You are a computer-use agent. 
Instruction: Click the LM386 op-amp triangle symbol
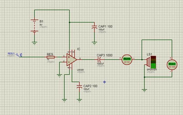(72, 60)
